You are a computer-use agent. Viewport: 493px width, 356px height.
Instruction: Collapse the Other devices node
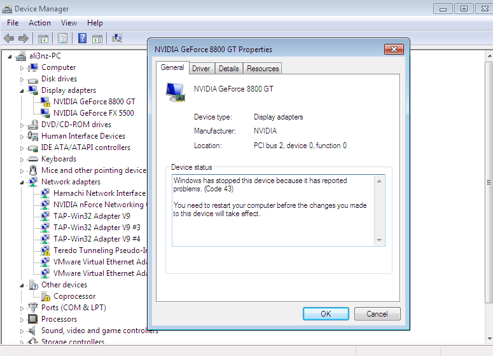pyautogui.click(x=22, y=285)
